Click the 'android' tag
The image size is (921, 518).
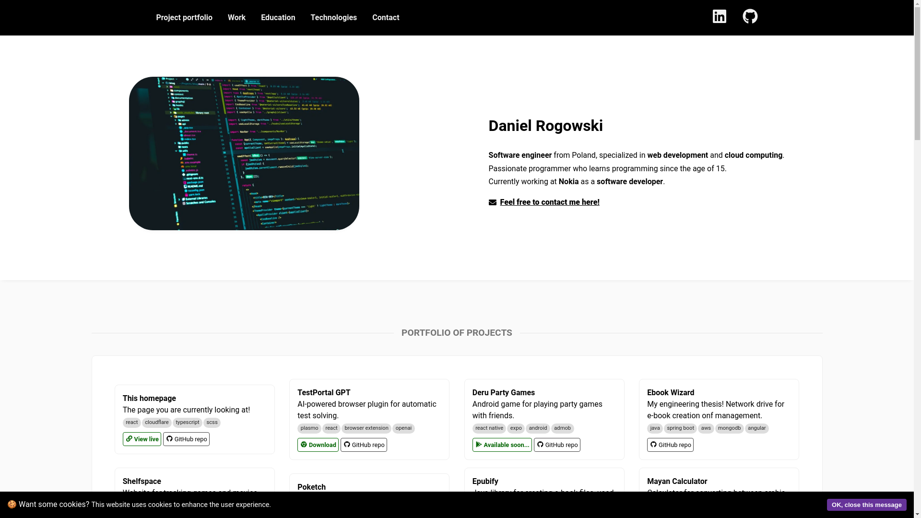(538, 428)
